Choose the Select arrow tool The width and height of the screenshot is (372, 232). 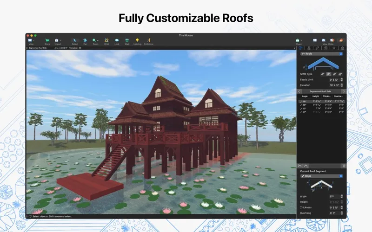[75, 40]
